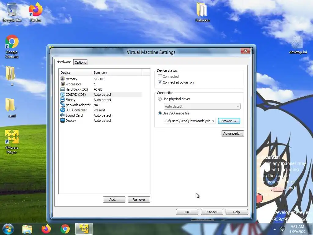This screenshot has height=235, width=313.
Task: Select the Floppy device icon
Action: (x=62, y=99)
